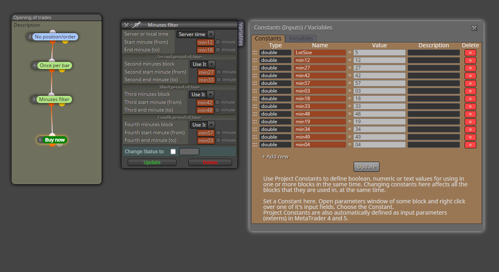Toggle minute checkbox for Second end minute
Viewport: 499px width, 272px height.
219,80
